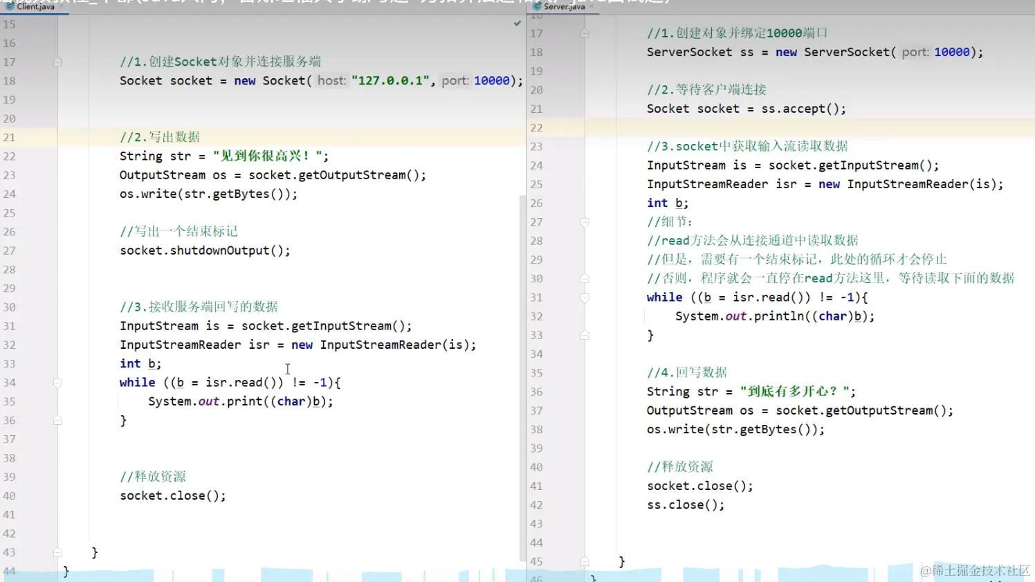1035x582 pixels.
Task: Click line number 22 in Server.java gutter
Action: click(536, 127)
